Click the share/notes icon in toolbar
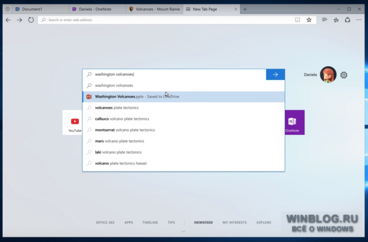The width and height of the screenshot is (368, 242). [x=348, y=20]
